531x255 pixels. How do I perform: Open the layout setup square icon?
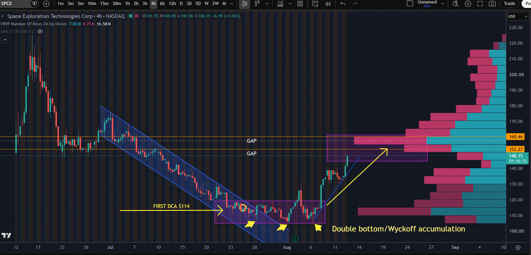(410, 4)
